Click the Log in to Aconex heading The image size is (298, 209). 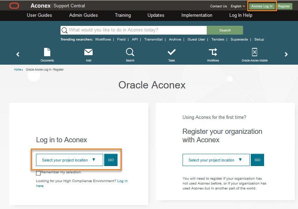tap(62, 140)
